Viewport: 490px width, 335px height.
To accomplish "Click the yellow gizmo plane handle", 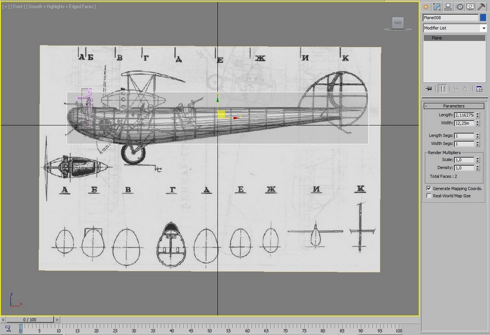I will 221,114.
